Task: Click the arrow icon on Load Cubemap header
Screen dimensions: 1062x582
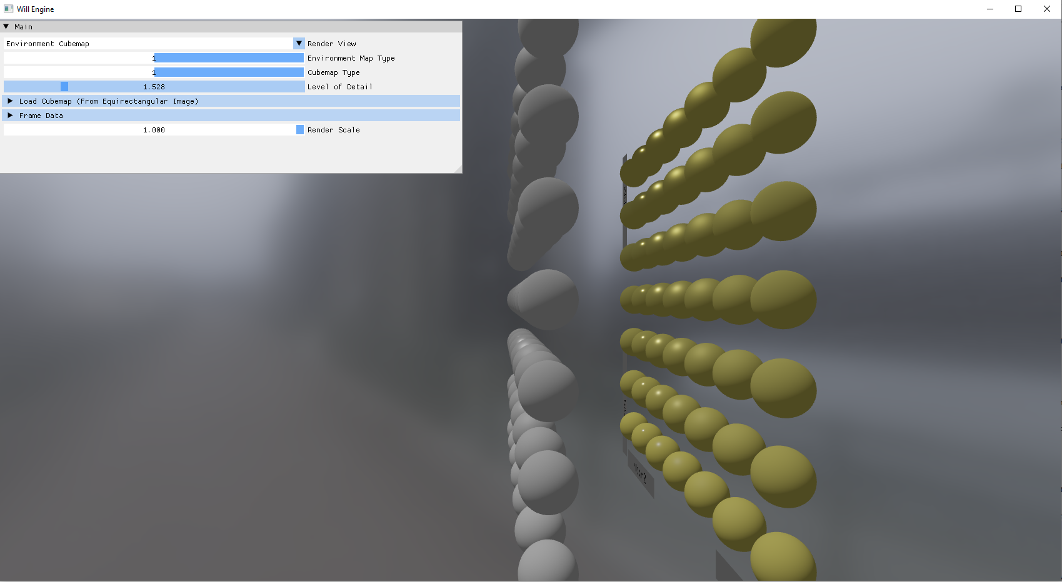Action: [10, 101]
